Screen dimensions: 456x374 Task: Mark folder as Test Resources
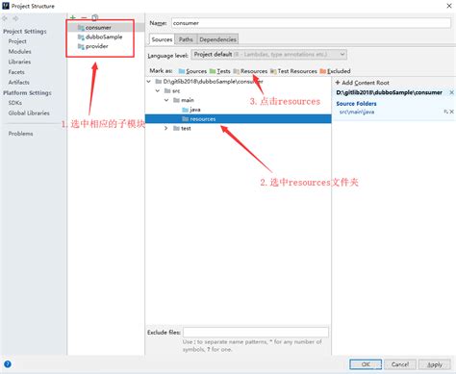293,71
